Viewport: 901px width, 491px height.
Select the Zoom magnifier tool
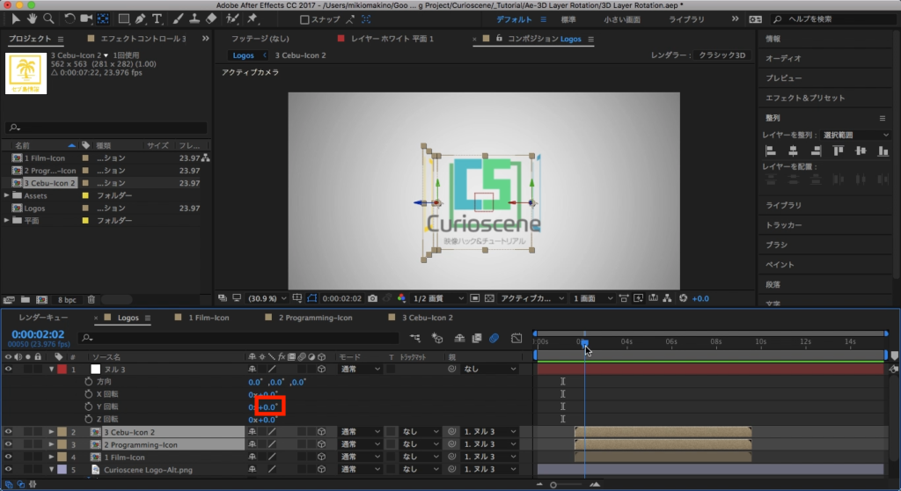click(48, 18)
